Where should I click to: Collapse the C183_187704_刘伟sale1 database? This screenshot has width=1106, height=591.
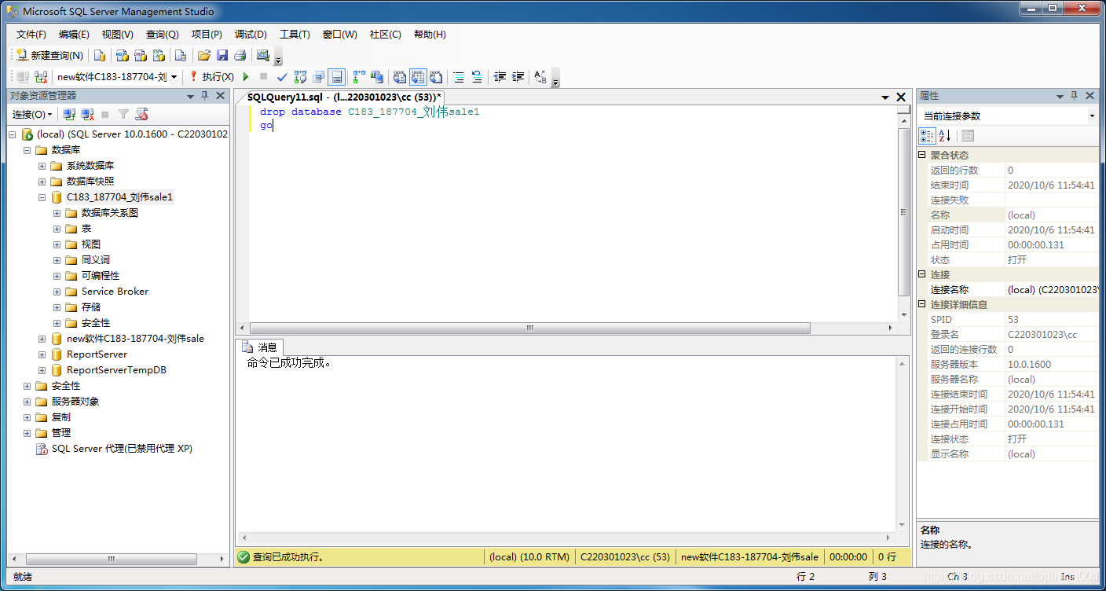(42, 197)
